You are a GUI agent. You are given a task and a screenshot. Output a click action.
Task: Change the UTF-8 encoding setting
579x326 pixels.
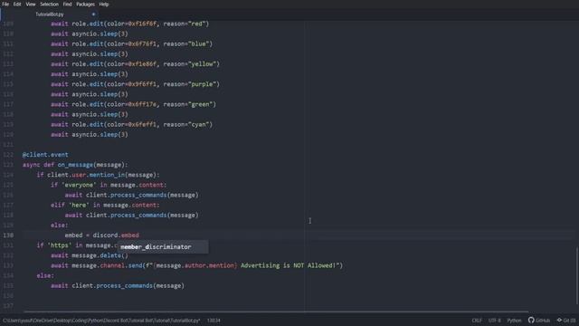[x=495, y=321]
